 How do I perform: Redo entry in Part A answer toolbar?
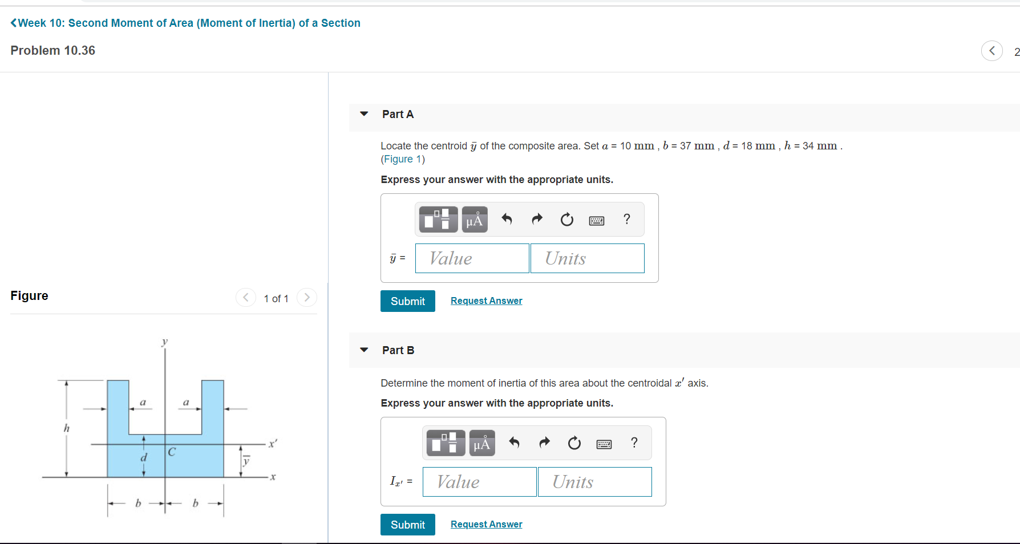537,219
